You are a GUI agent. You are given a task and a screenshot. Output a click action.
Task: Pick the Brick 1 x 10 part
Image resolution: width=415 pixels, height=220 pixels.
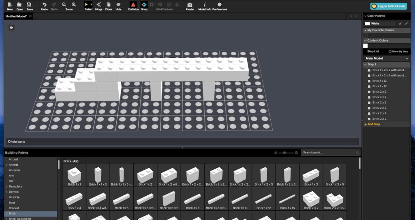(240, 199)
